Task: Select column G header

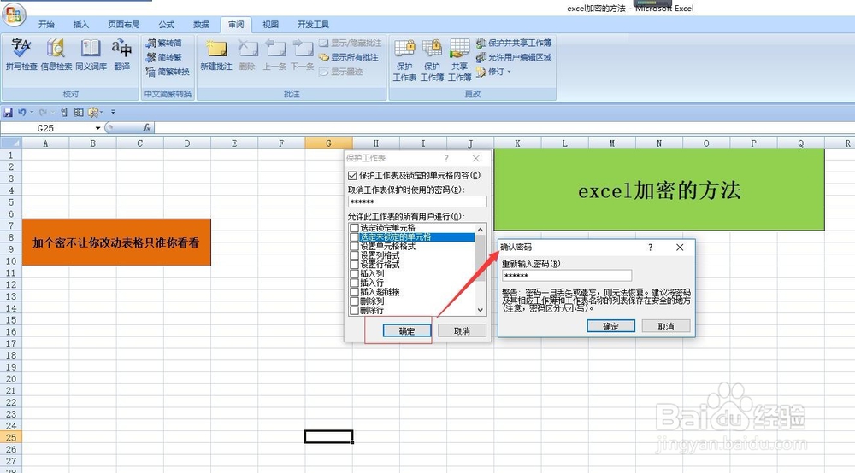Action: click(x=328, y=143)
